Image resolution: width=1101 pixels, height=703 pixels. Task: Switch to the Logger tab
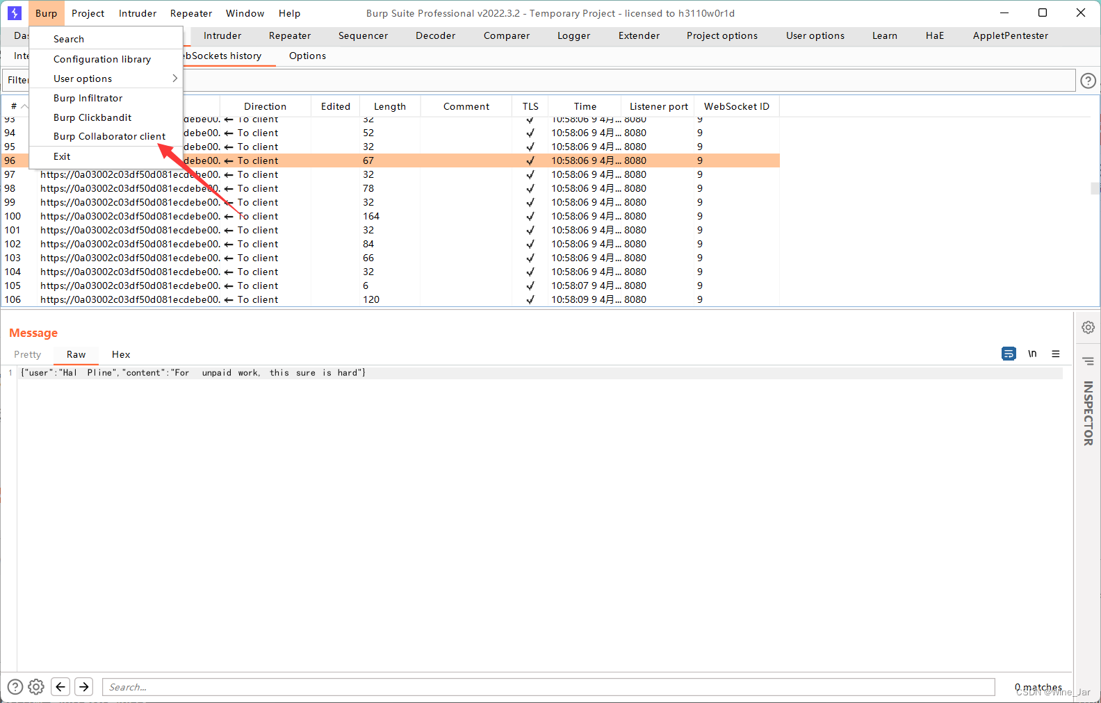pyautogui.click(x=573, y=35)
